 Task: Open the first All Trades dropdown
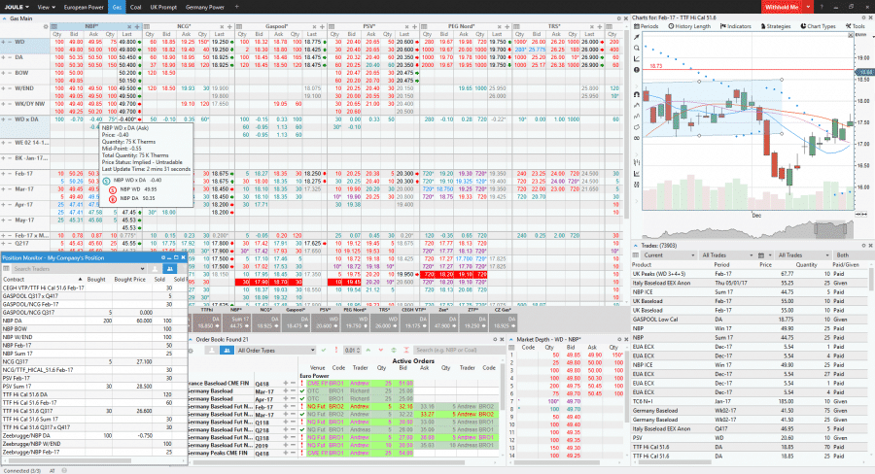[x=727, y=255]
